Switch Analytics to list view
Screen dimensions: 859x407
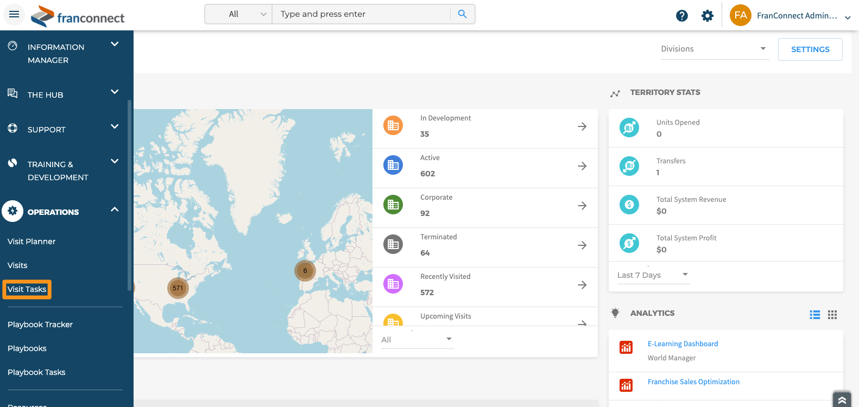click(x=815, y=315)
